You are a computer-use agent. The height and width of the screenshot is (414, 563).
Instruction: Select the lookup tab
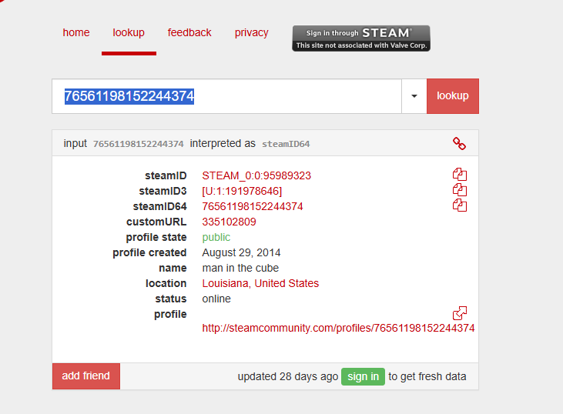(129, 32)
